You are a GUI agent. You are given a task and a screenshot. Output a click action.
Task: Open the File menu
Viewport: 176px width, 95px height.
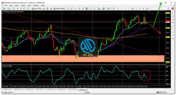pos(6,5)
